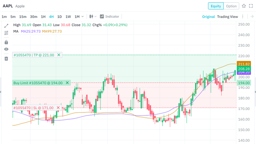Screen dimensions: 256x144
Task: Click the SL @ 171.00 stop loss label
Action: 34,108
